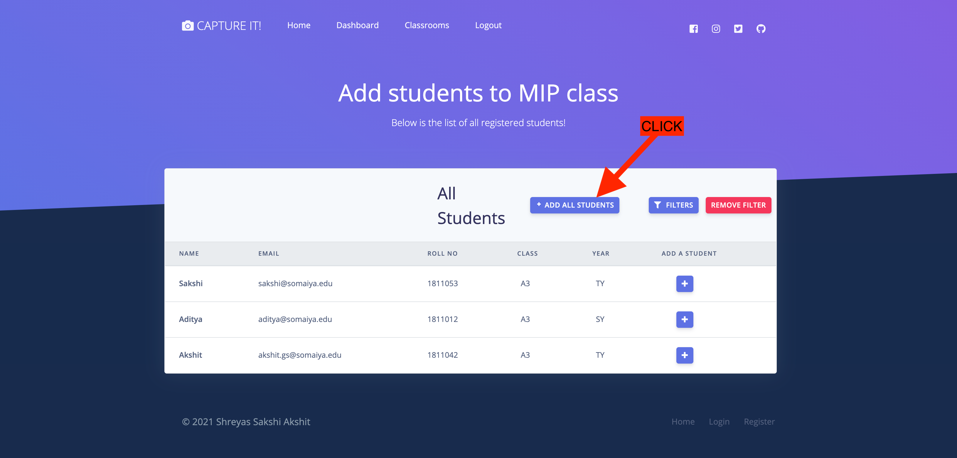Click the CAPTURE IT! brand text
The height and width of the screenshot is (458, 957).
click(x=229, y=26)
